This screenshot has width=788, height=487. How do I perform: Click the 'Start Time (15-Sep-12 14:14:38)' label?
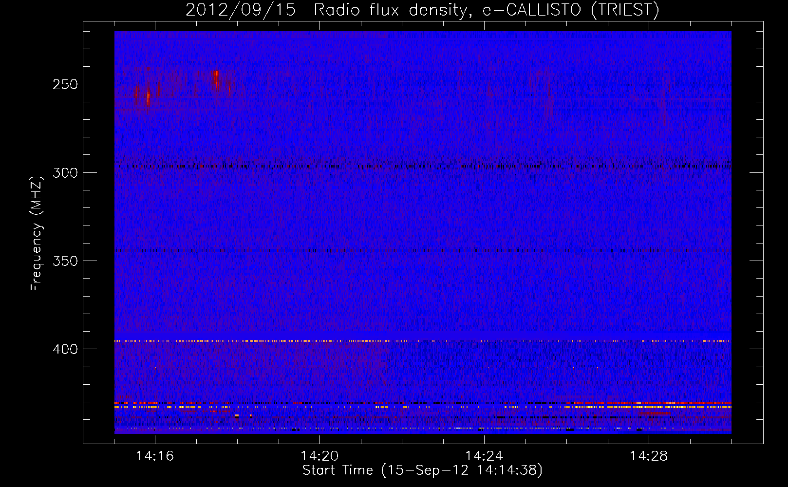pos(422,470)
